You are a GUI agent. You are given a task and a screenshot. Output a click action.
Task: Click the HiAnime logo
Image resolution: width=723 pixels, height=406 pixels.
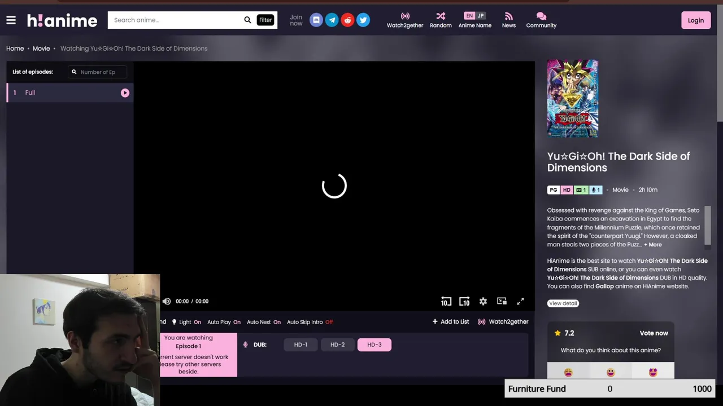click(62, 21)
